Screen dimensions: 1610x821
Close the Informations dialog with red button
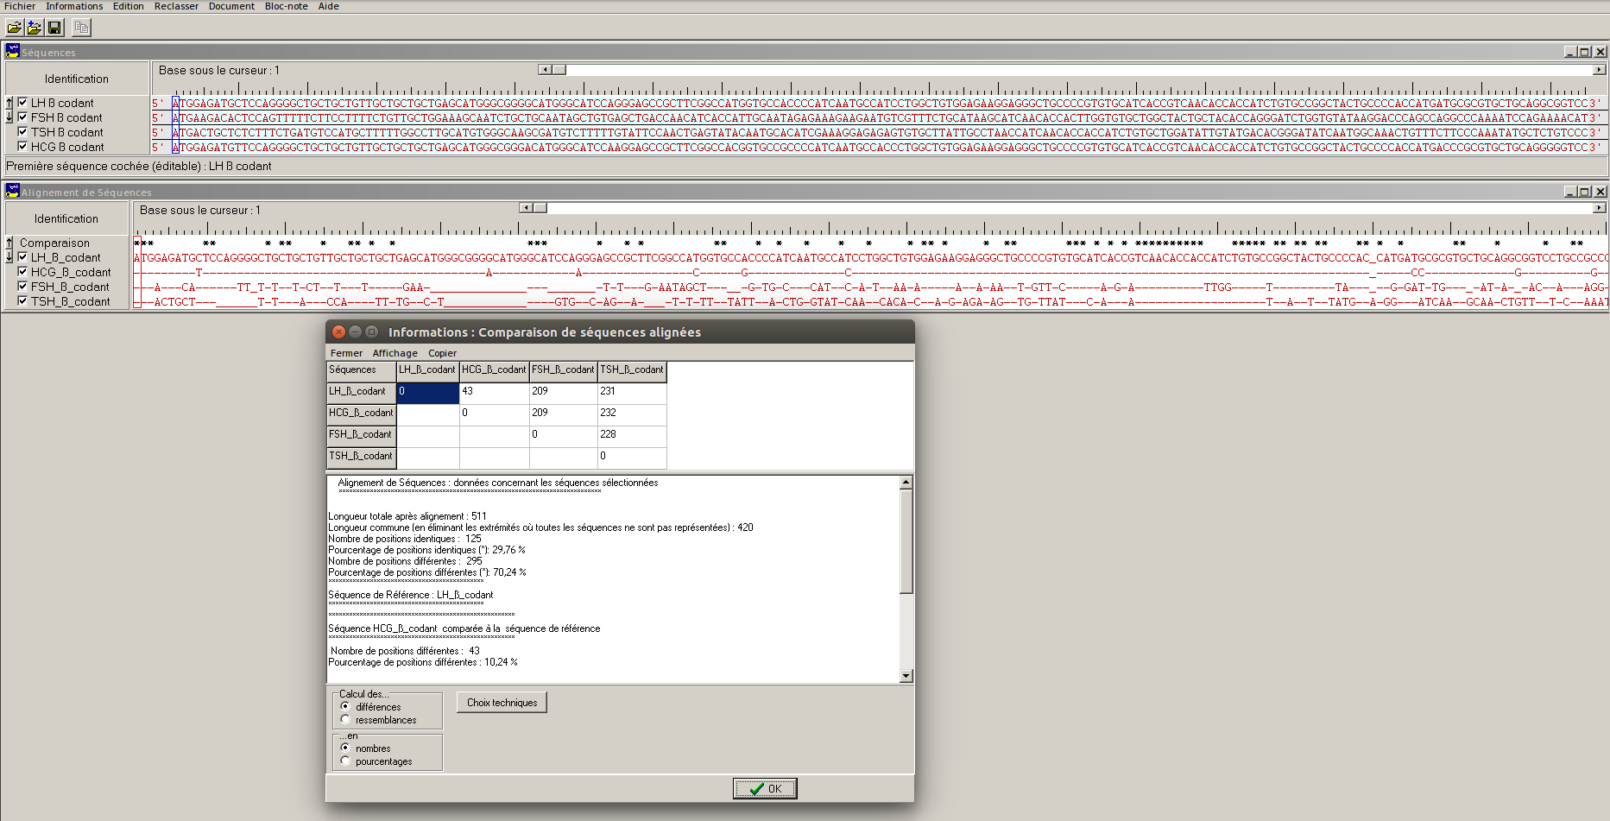(x=339, y=332)
